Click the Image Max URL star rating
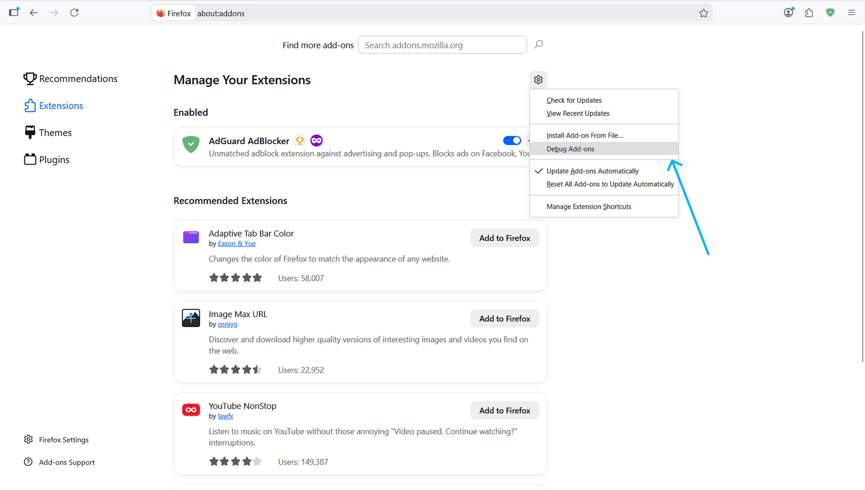The image size is (865, 490). [235, 370]
